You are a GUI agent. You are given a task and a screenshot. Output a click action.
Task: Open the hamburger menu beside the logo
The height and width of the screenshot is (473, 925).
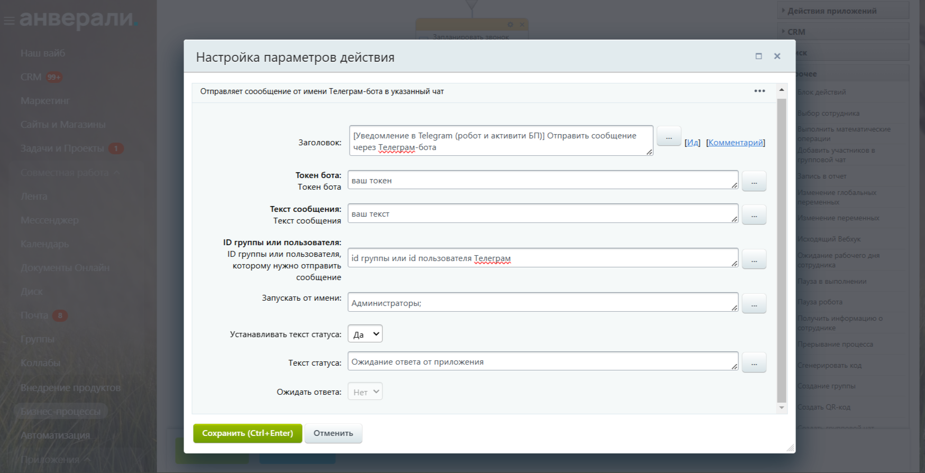pos(9,21)
